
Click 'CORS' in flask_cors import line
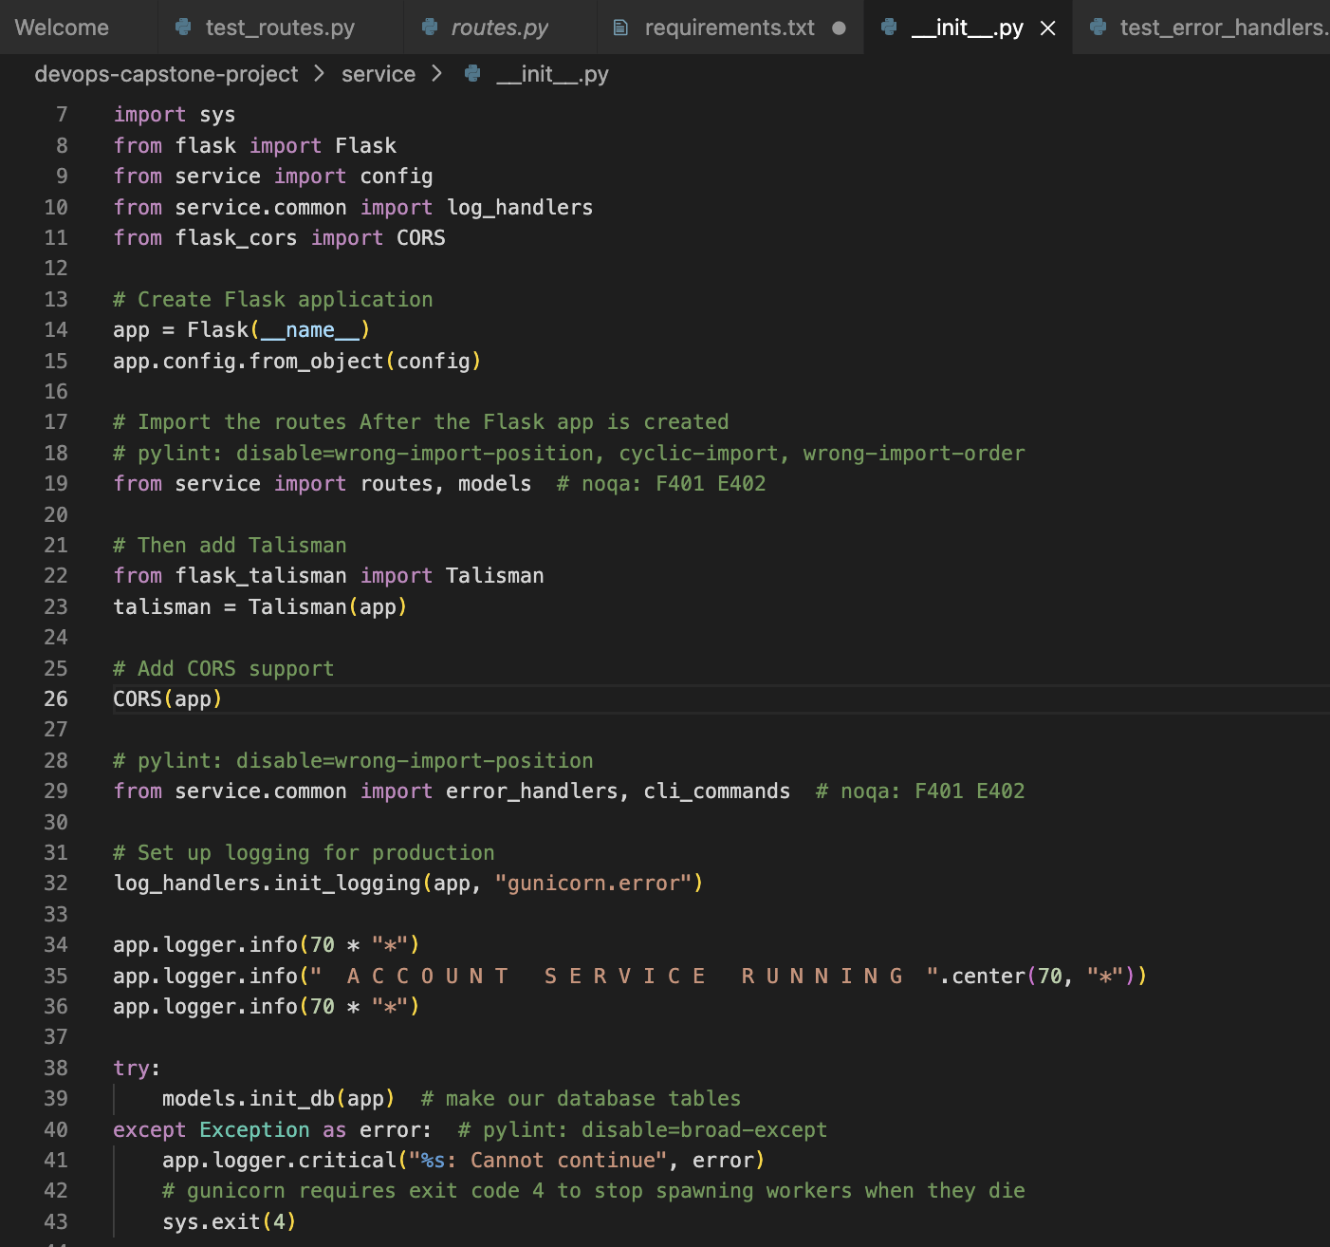(x=421, y=238)
